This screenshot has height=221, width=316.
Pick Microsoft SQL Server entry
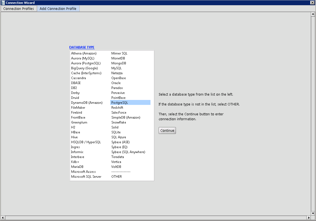(x=86, y=177)
